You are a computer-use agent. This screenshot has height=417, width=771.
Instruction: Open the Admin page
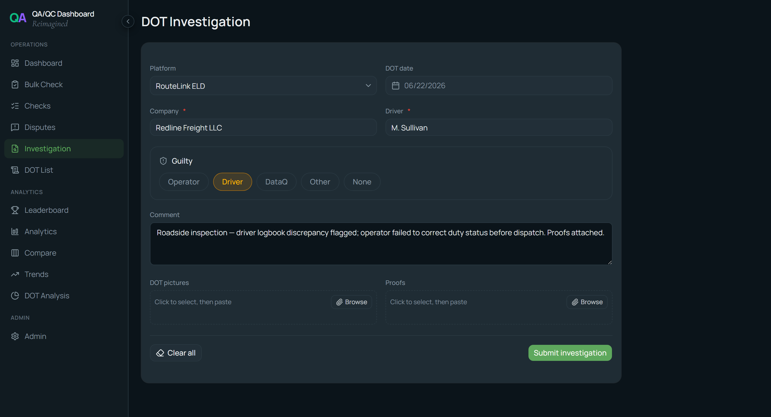point(64,336)
